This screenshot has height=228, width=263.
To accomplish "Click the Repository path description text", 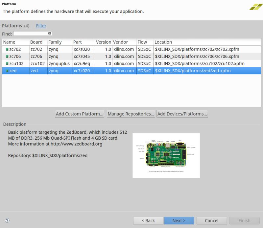I will point(48,156).
